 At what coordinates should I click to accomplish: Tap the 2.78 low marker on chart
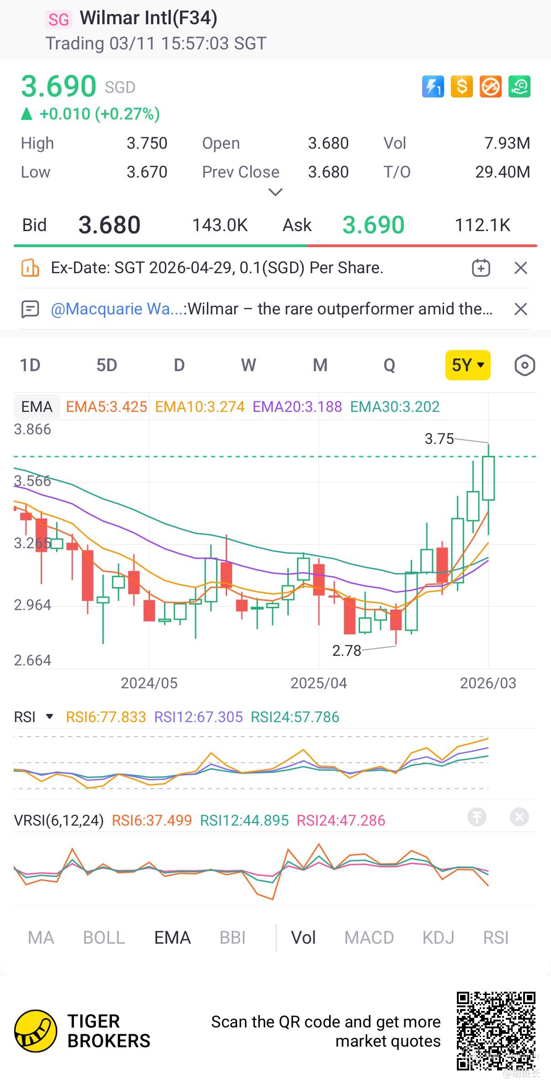click(347, 650)
